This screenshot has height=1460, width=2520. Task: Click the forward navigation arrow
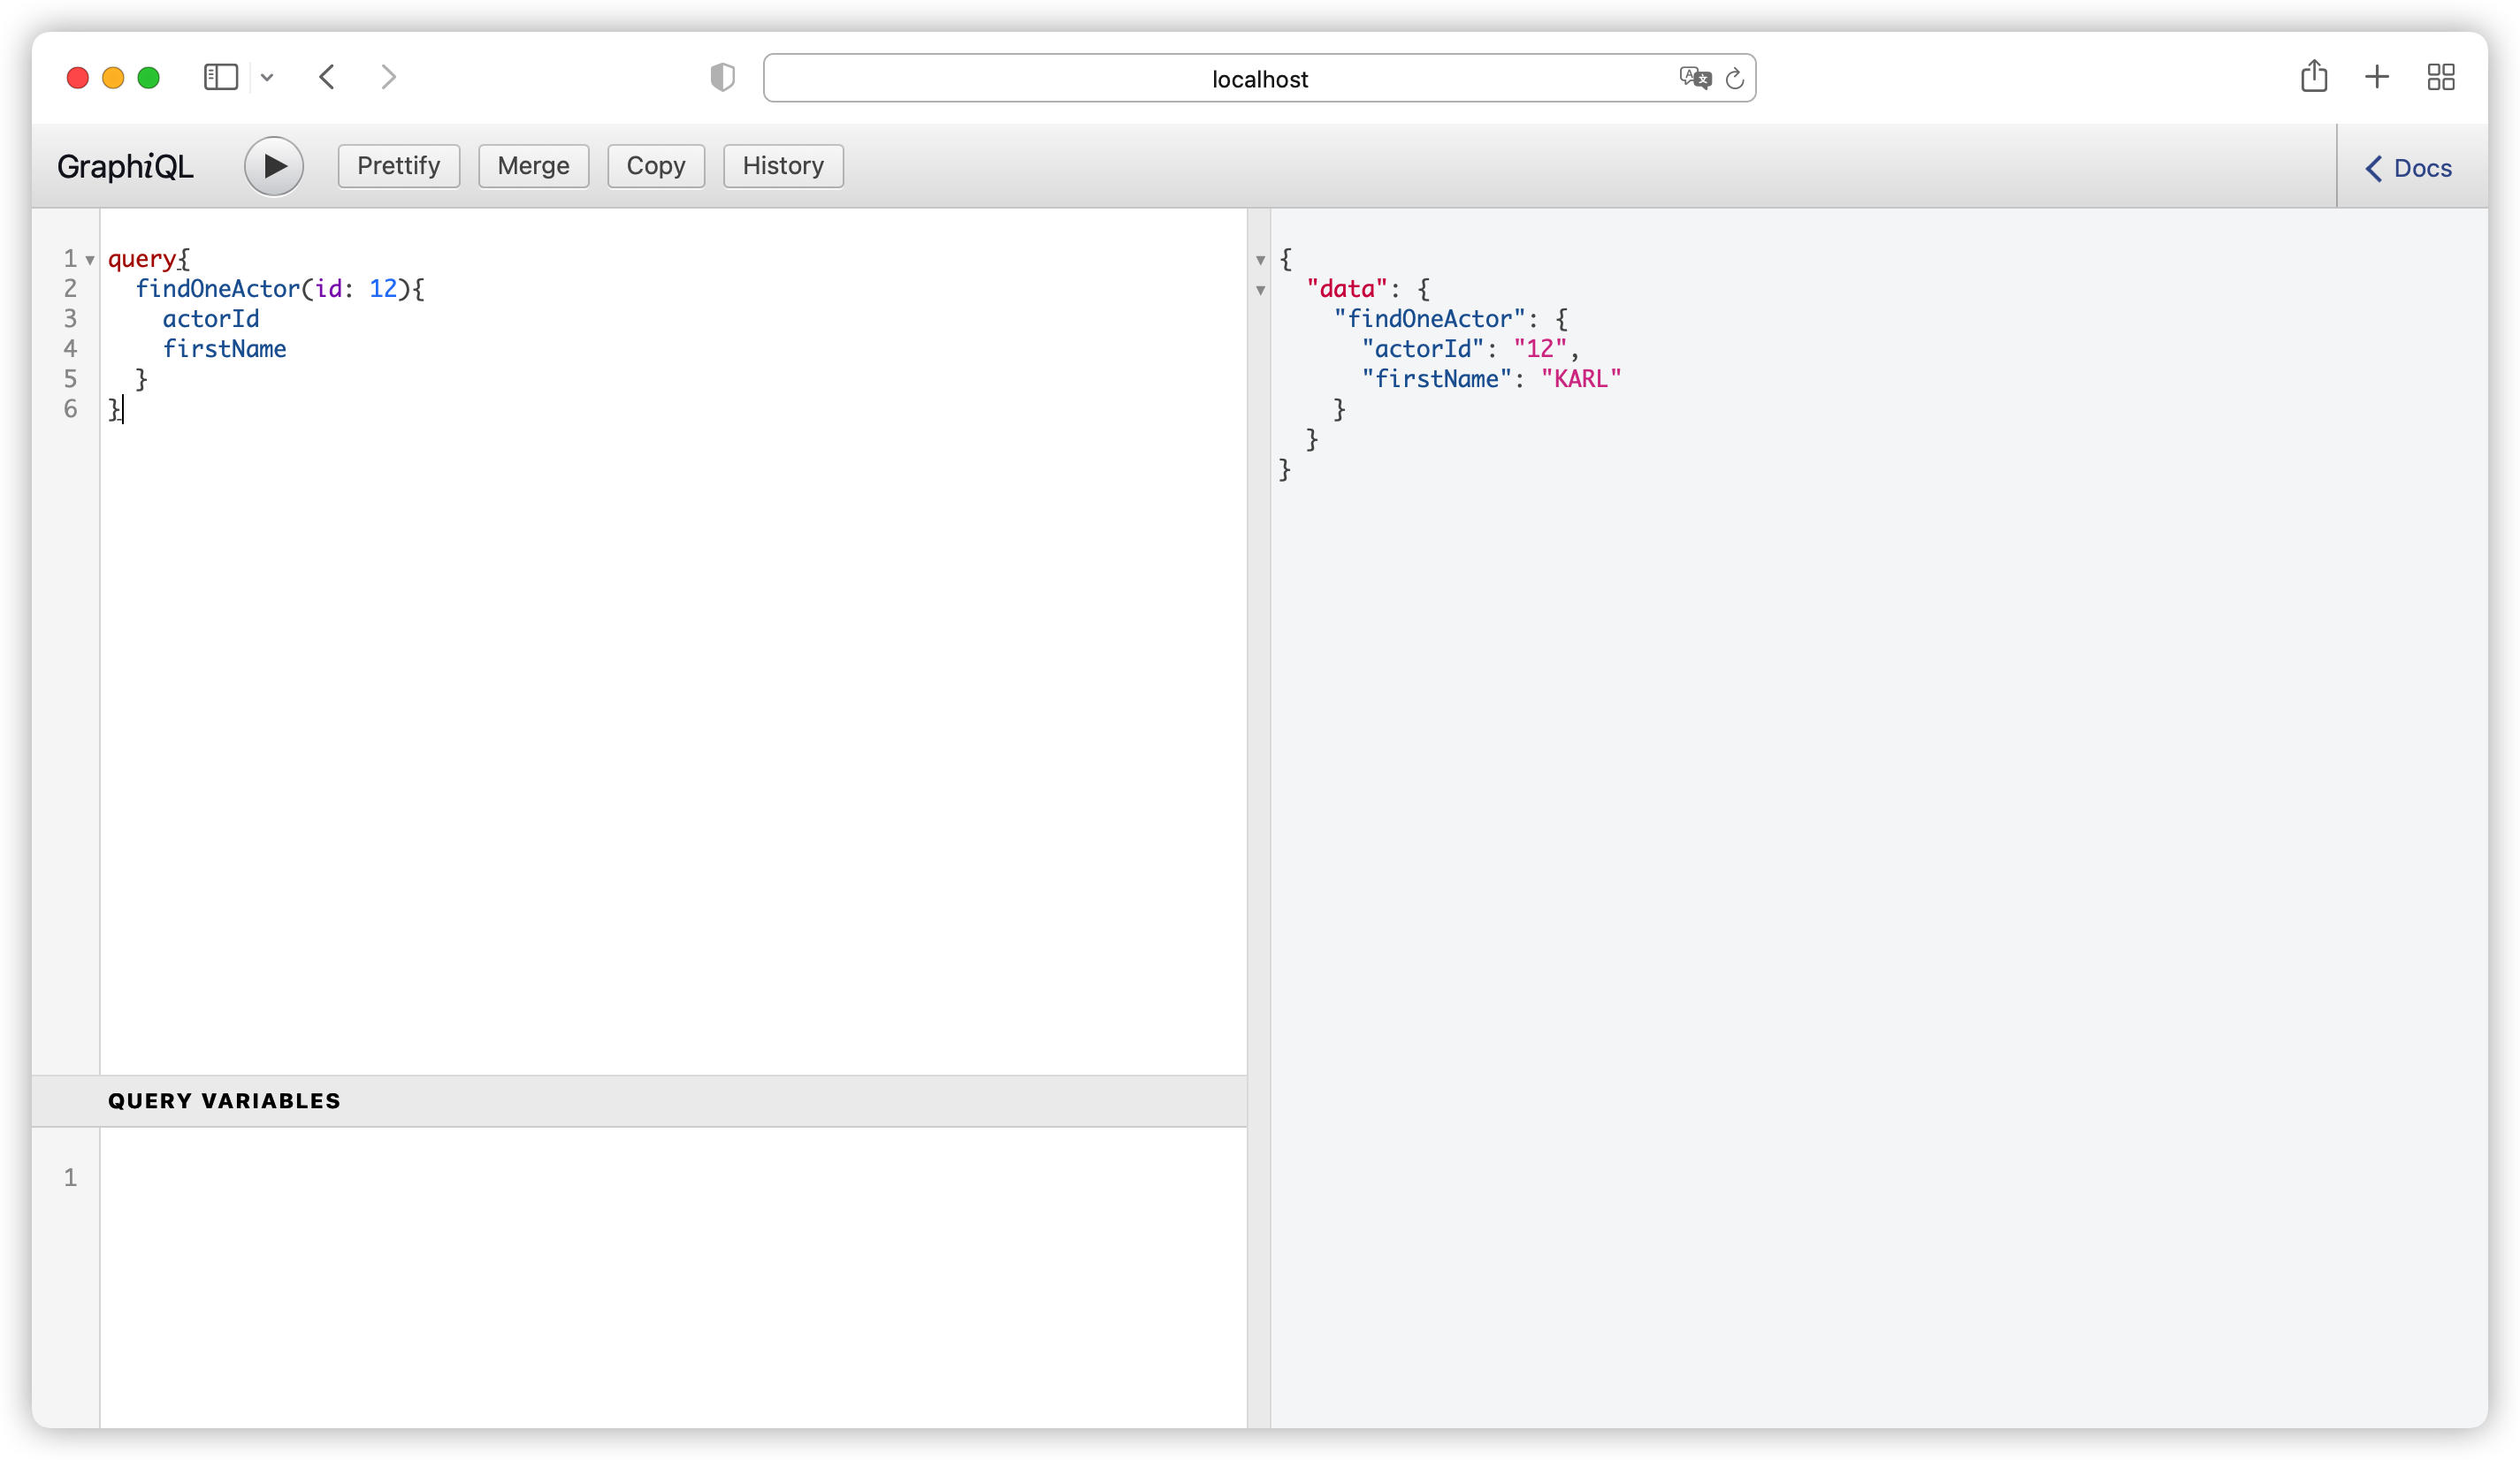pos(389,77)
